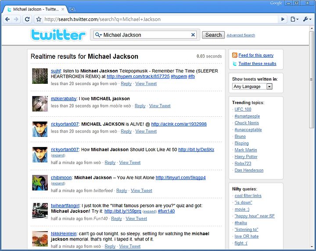This screenshot has height=251, width=316.
Task: Open the aclnk.com/ar1932998 link
Action: (x=179, y=124)
